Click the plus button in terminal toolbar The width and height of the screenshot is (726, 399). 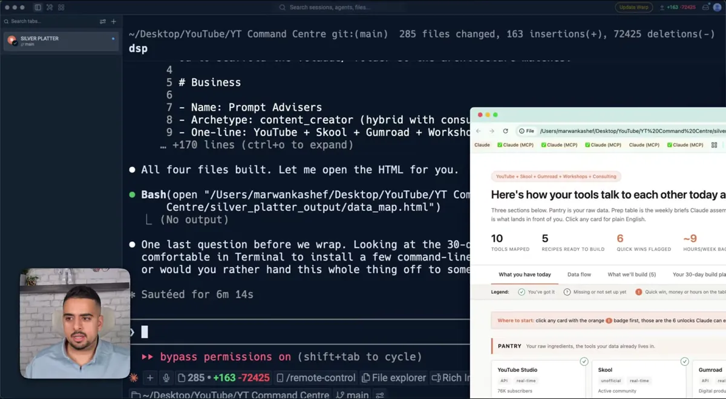coord(150,378)
